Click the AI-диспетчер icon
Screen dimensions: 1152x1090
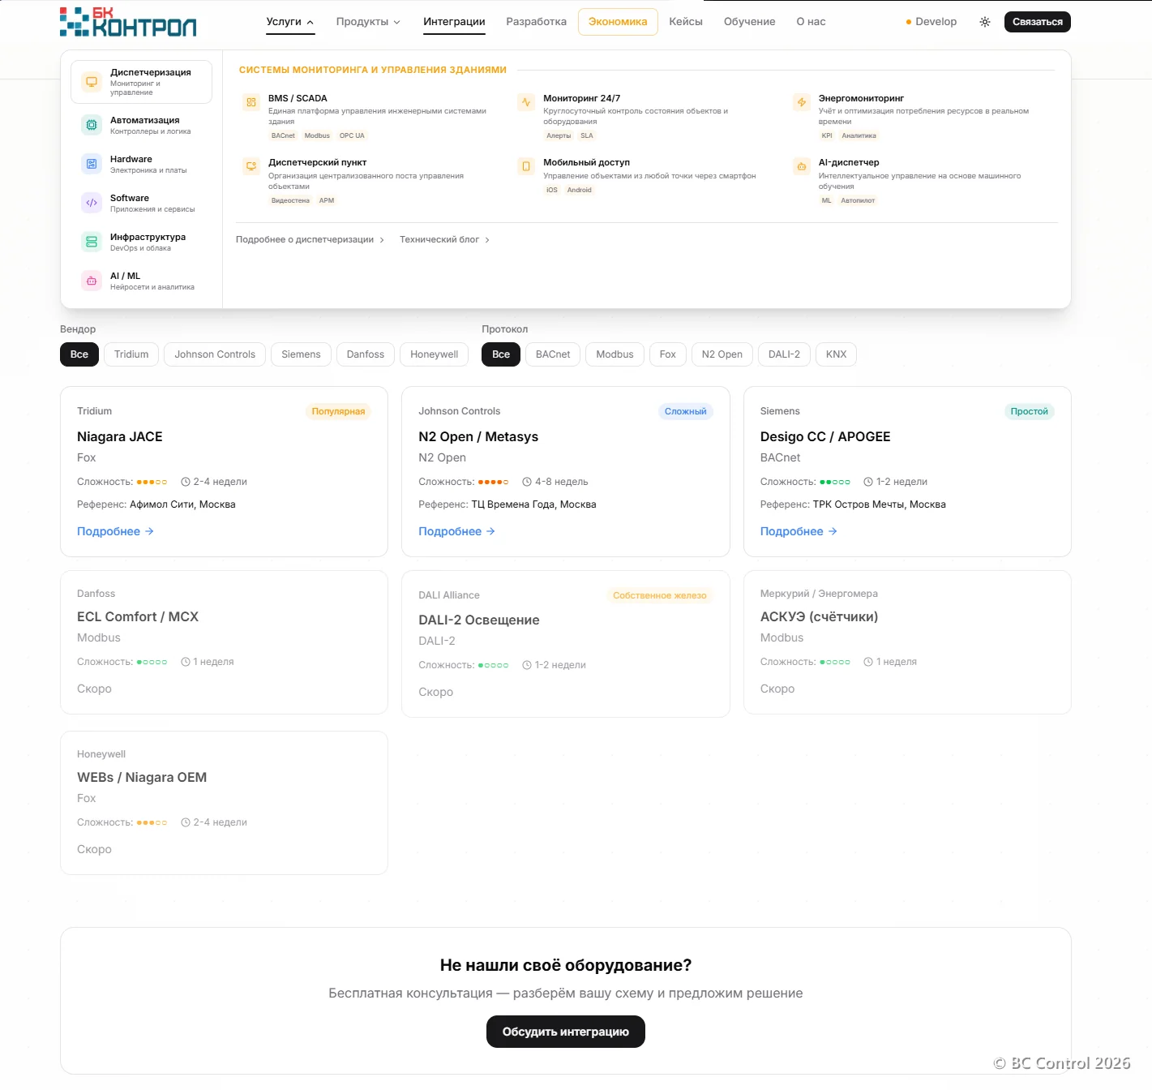click(802, 166)
